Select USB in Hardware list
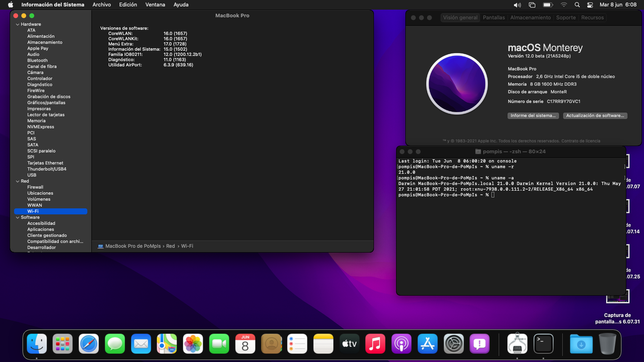The image size is (644, 362). coord(32,175)
